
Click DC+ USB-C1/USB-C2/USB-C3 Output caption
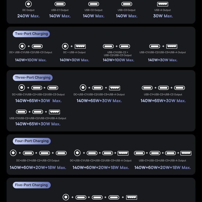[31, 52]
